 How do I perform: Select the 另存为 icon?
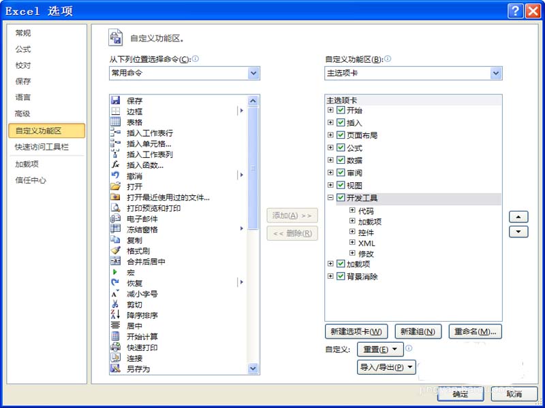click(115, 369)
